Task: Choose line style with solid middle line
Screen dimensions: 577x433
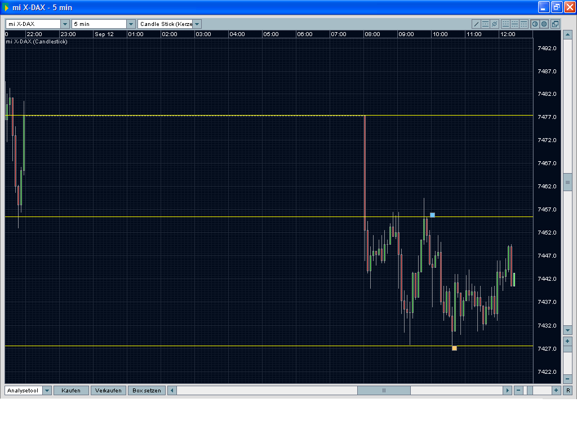Action: coord(514,24)
